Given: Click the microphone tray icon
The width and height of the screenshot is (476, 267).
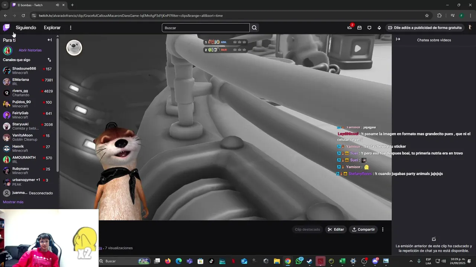Looking at the screenshot, I should click(x=419, y=261).
